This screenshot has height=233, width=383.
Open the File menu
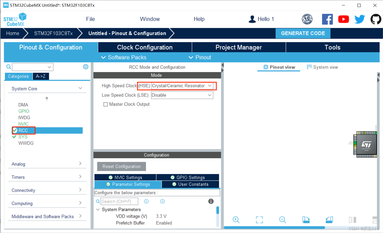(90, 19)
